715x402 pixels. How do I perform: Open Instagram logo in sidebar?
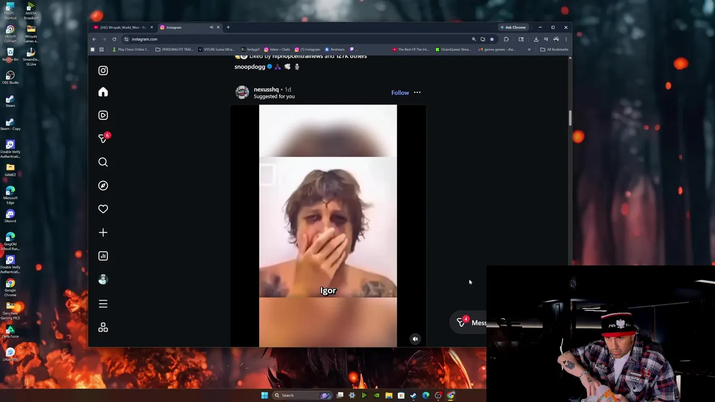point(103,70)
